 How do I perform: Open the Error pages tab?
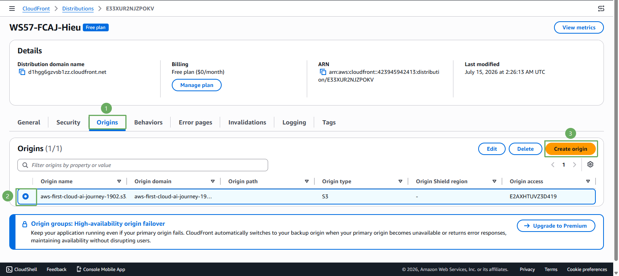(195, 122)
